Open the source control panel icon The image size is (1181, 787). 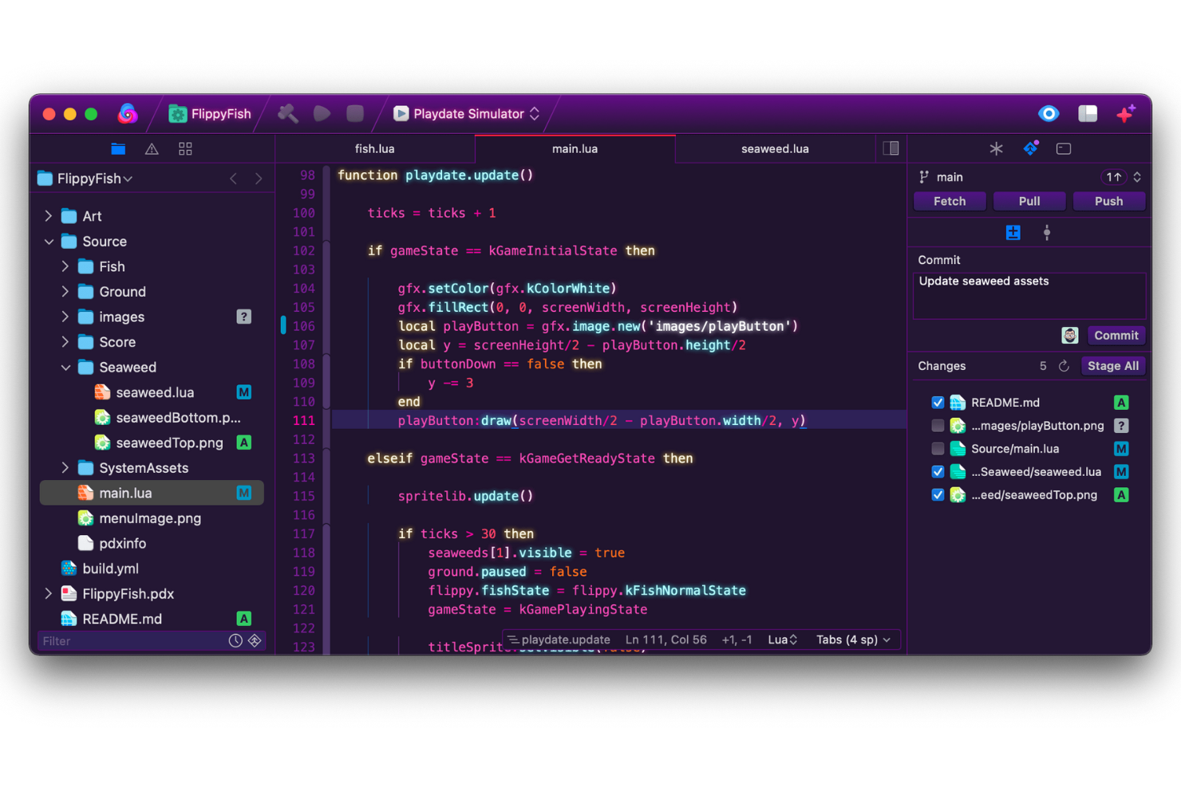pos(1031,148)
